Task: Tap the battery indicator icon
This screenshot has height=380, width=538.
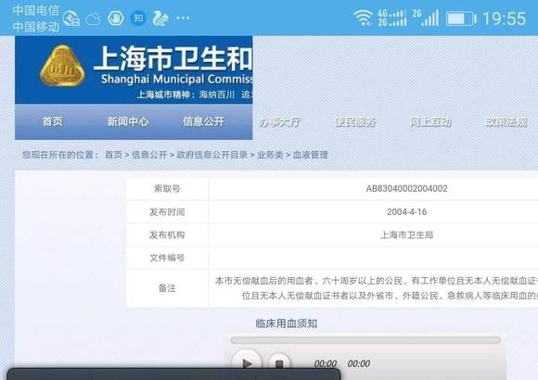Action: pyautogui.click(x=462, y=19)
